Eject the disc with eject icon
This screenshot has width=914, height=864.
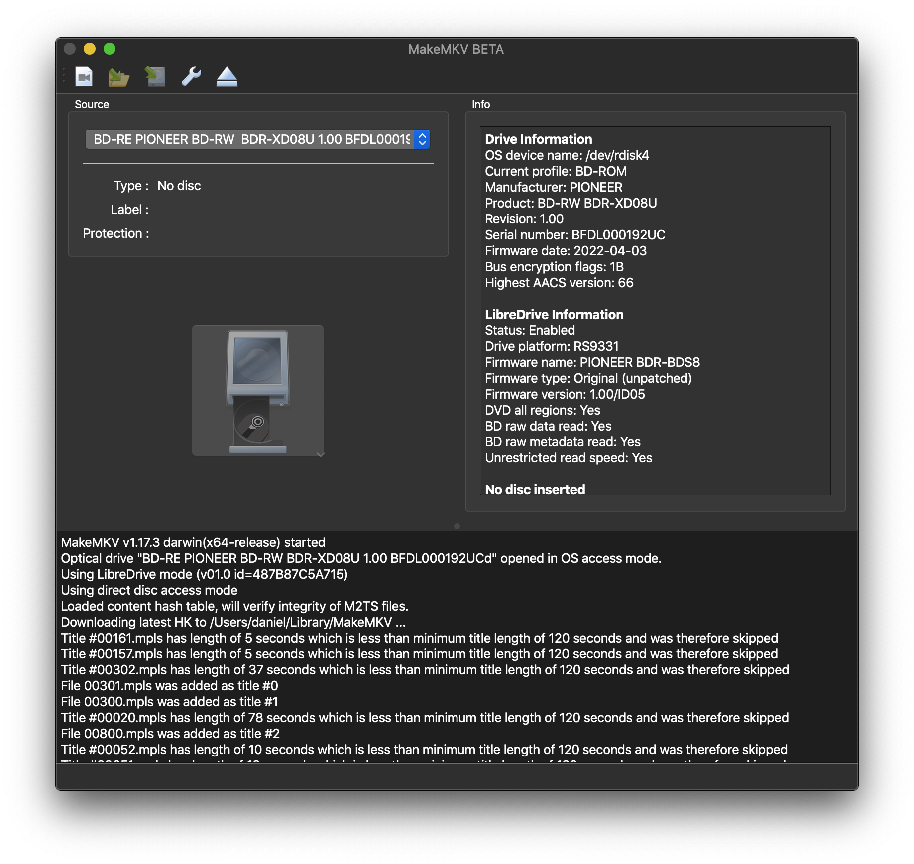point(227,77)
